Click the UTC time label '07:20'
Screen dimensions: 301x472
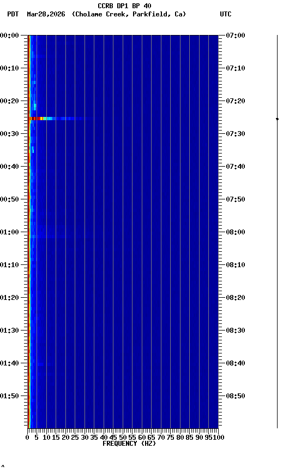236,101
